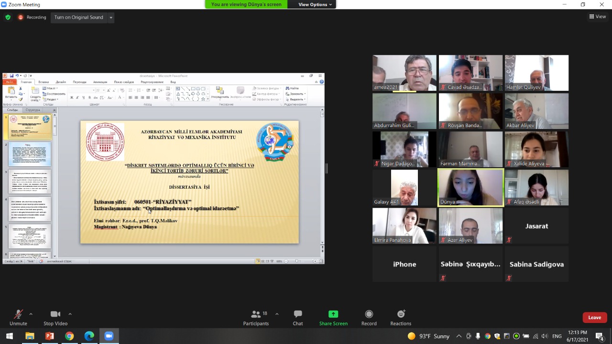
Task: Unmute the microphone
Action: [x=18, y=317]
